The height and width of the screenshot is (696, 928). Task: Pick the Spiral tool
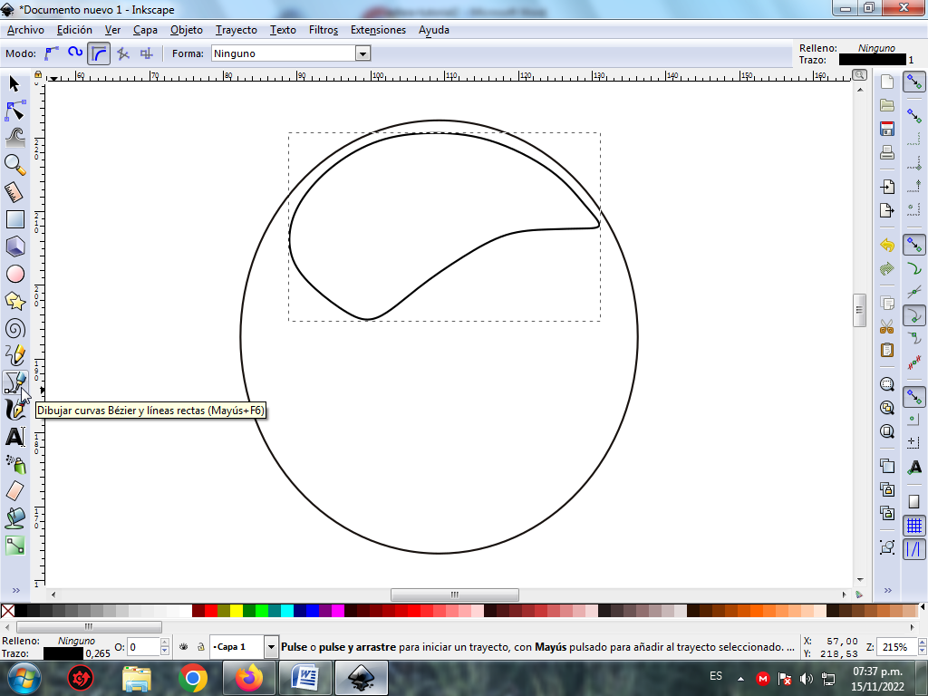click(x=14, y=328)
